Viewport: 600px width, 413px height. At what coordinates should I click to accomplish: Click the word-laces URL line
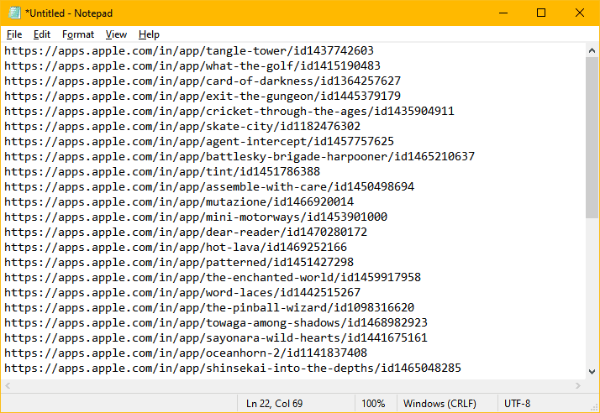[182, 292]
